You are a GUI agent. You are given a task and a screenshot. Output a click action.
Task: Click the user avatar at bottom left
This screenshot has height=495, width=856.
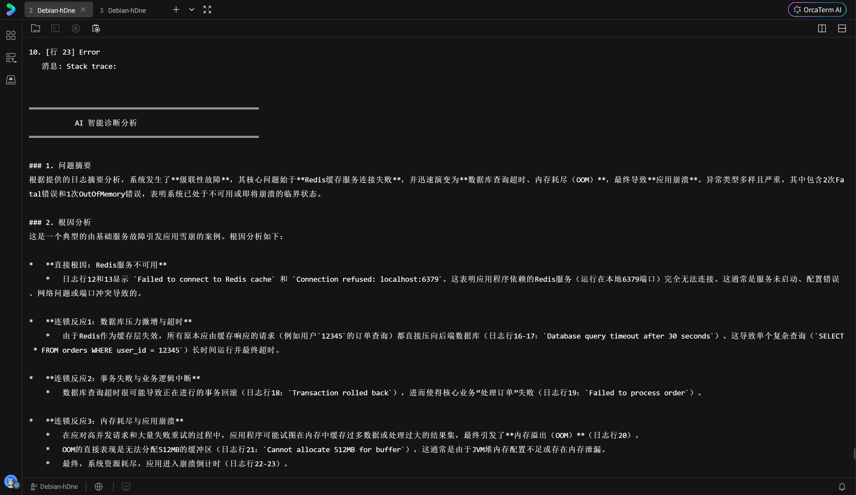[x=11, y=481]
